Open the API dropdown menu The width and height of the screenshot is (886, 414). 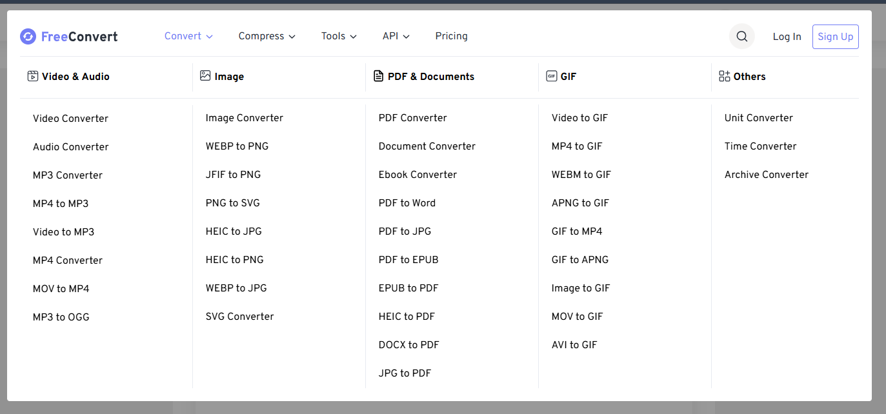pyautogui.click(x=396, y=36)
